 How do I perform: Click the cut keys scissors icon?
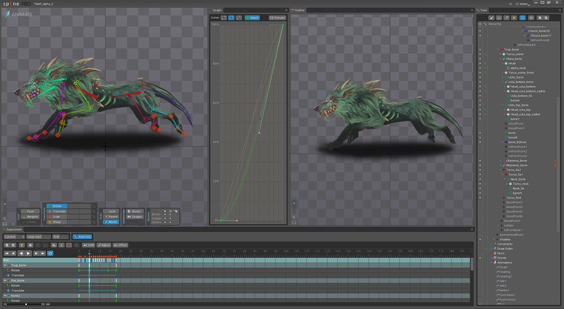pyautogui.click(x=61, y=245)
